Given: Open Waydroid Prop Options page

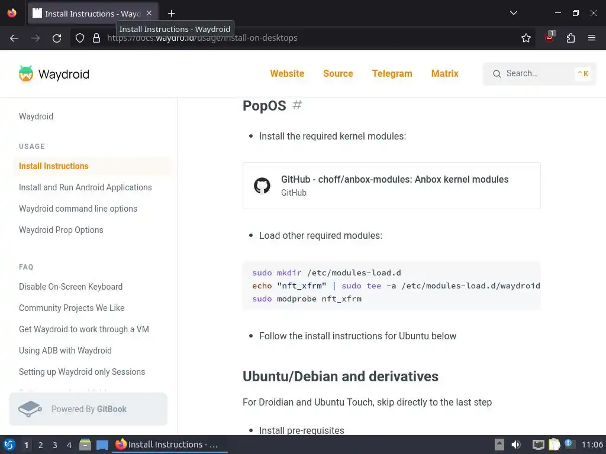Looking at the screenshot, I should tap(61, 230).
